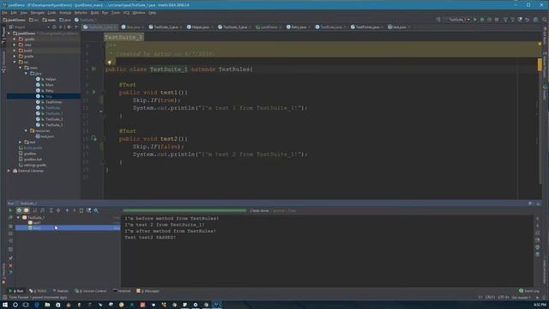Image resolution: width=549 pixels, height=309 pixels.
Task: Click the gutter run arrow beside test1 method
Action: point(94,92)
